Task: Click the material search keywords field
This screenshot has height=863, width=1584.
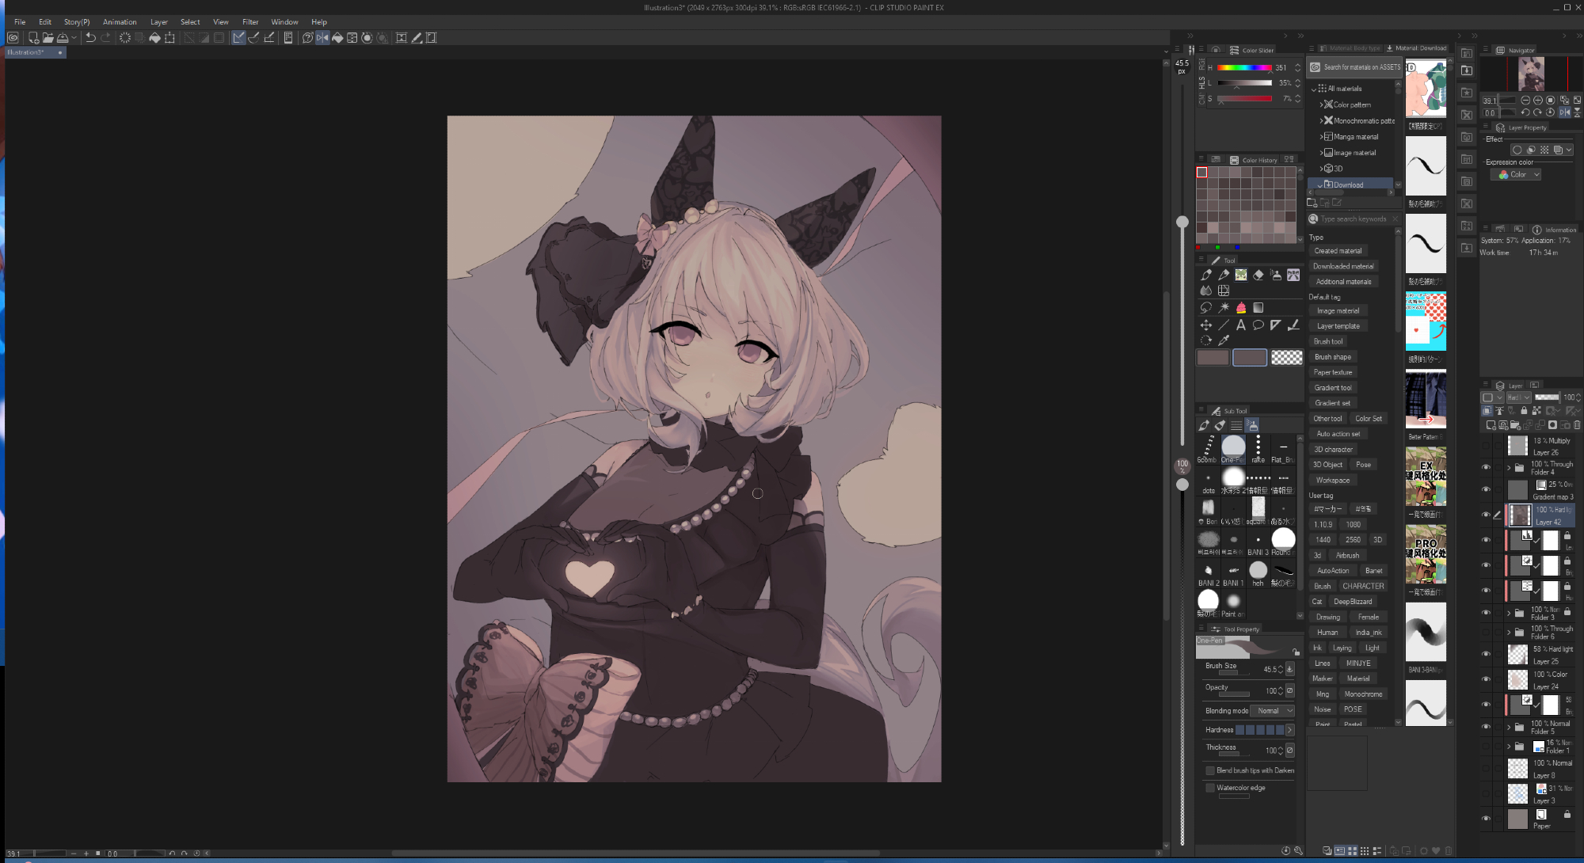Action: [x=1354, y=219]
